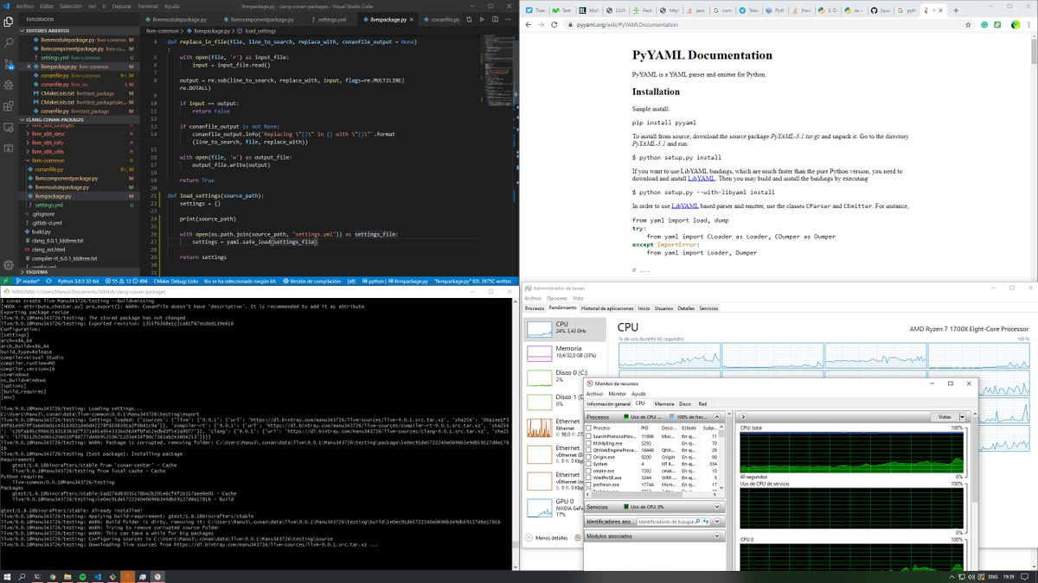Click the Split Editor icon in VS Code

495,19
